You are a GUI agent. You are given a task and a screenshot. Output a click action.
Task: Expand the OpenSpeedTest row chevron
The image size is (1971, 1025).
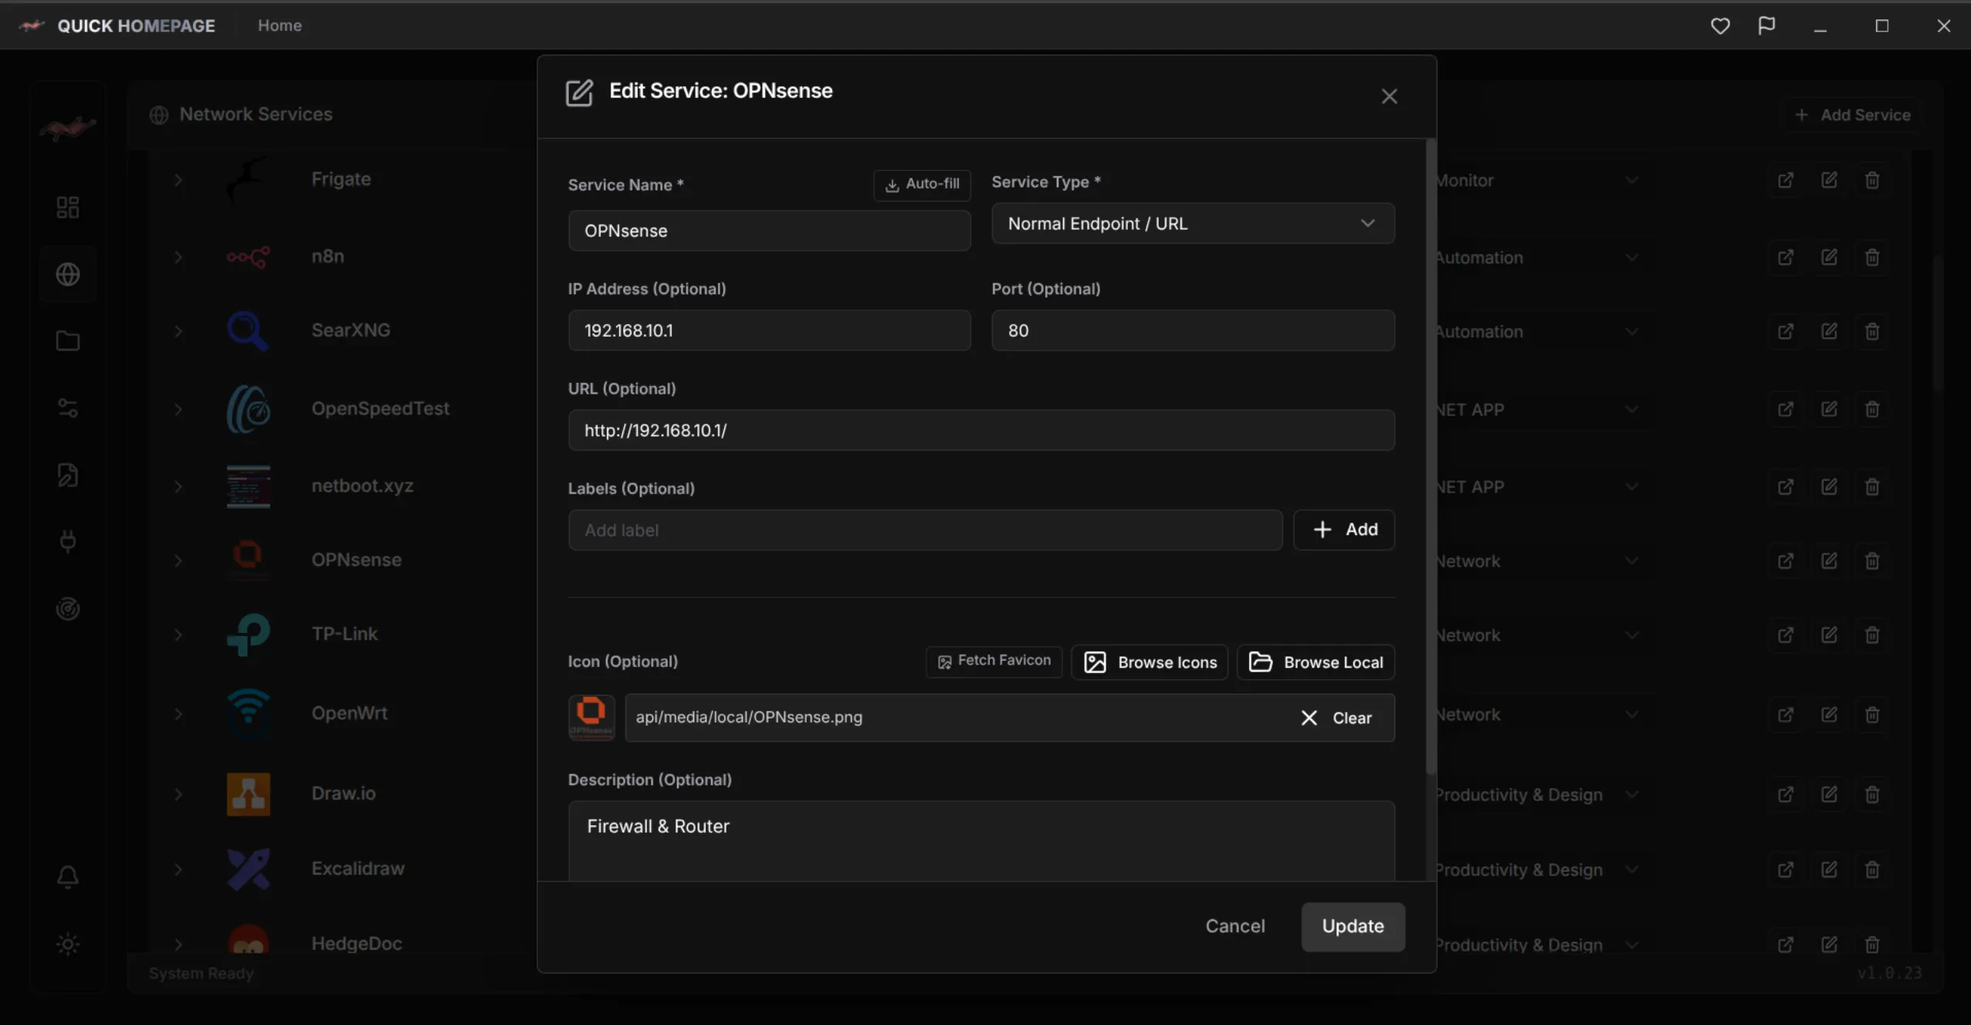178,409
